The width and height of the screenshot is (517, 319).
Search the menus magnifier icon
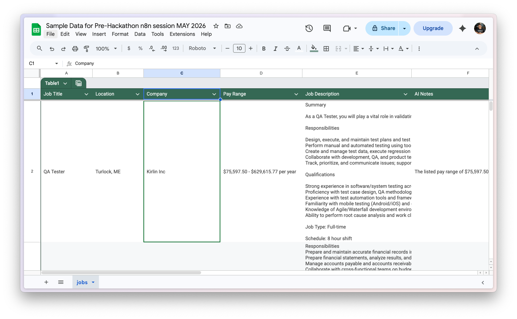[x=40, y=48]
